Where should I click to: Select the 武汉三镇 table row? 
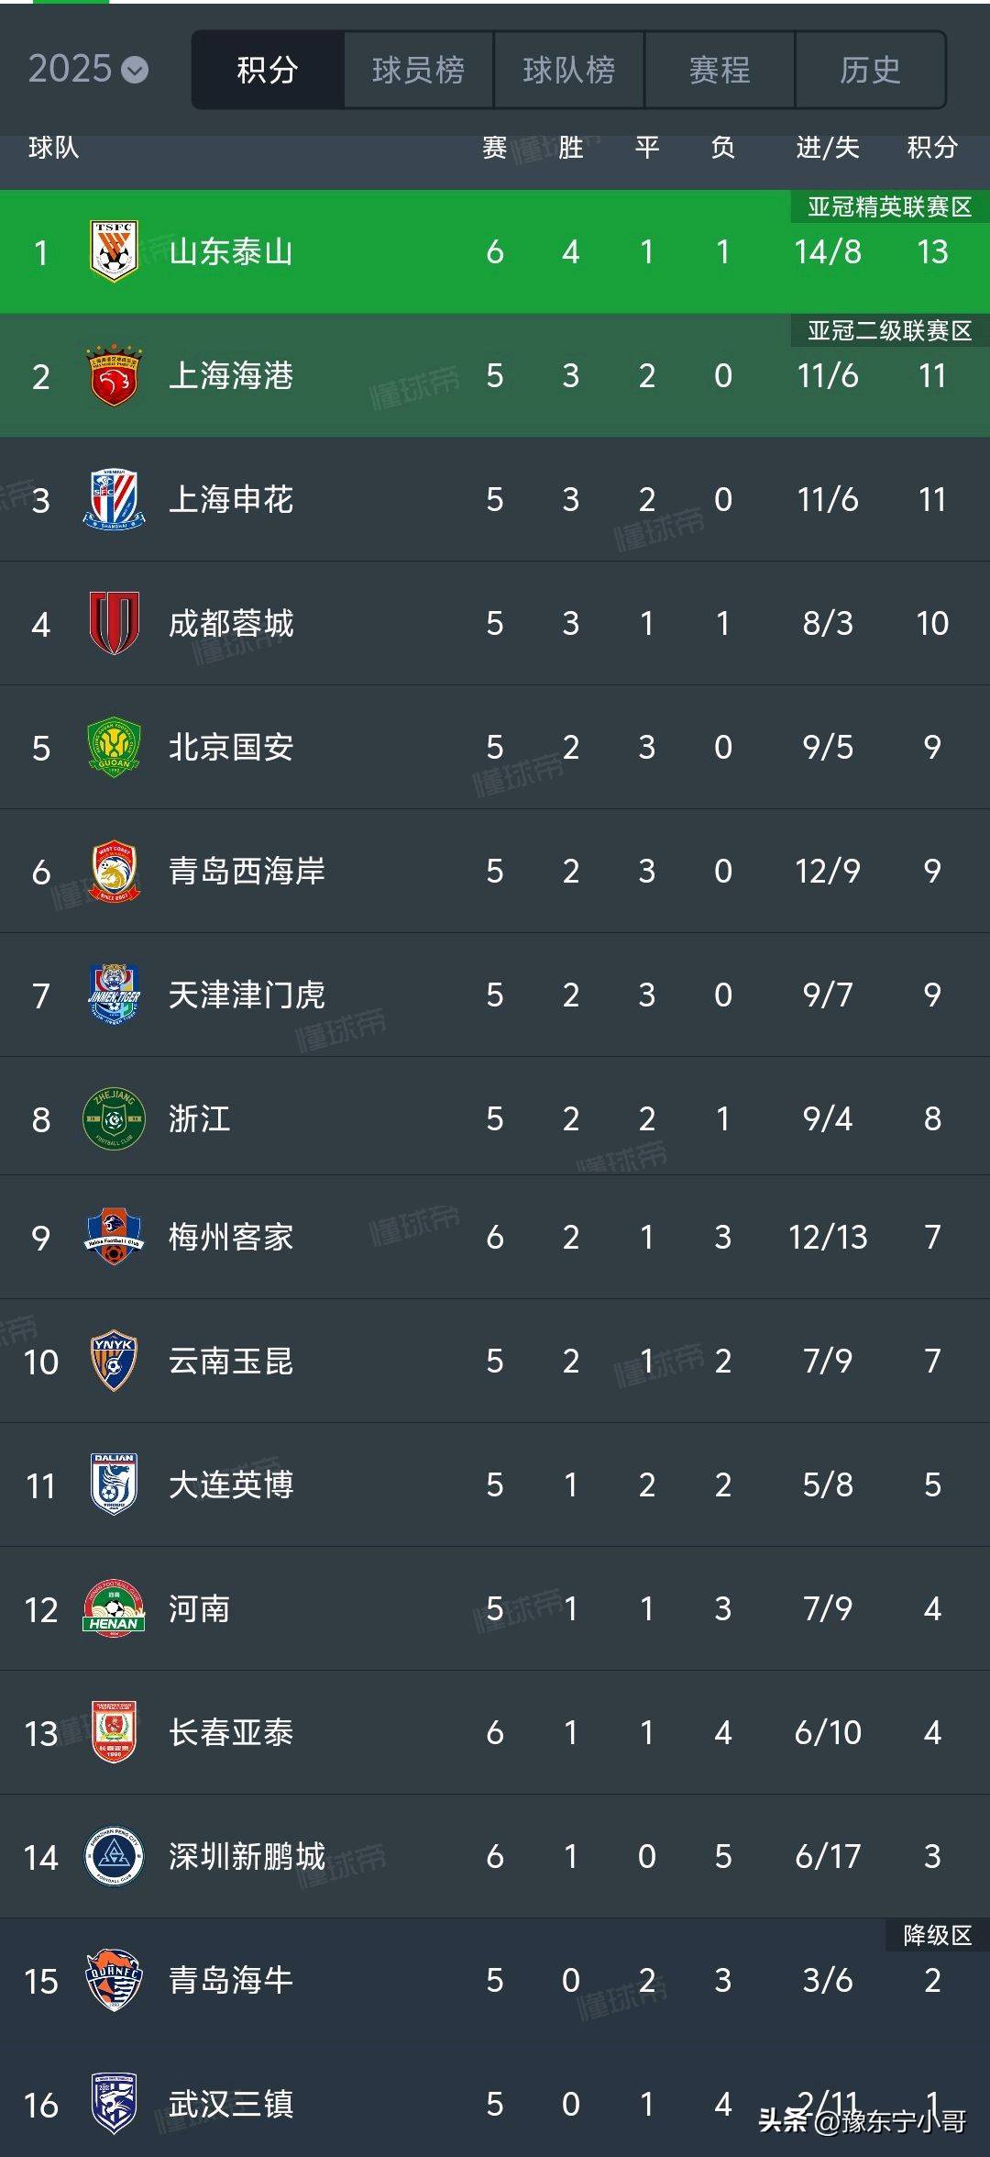coord(495,2104)
